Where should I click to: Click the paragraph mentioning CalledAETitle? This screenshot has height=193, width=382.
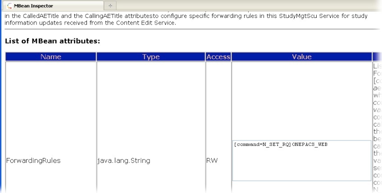[186, 19]
